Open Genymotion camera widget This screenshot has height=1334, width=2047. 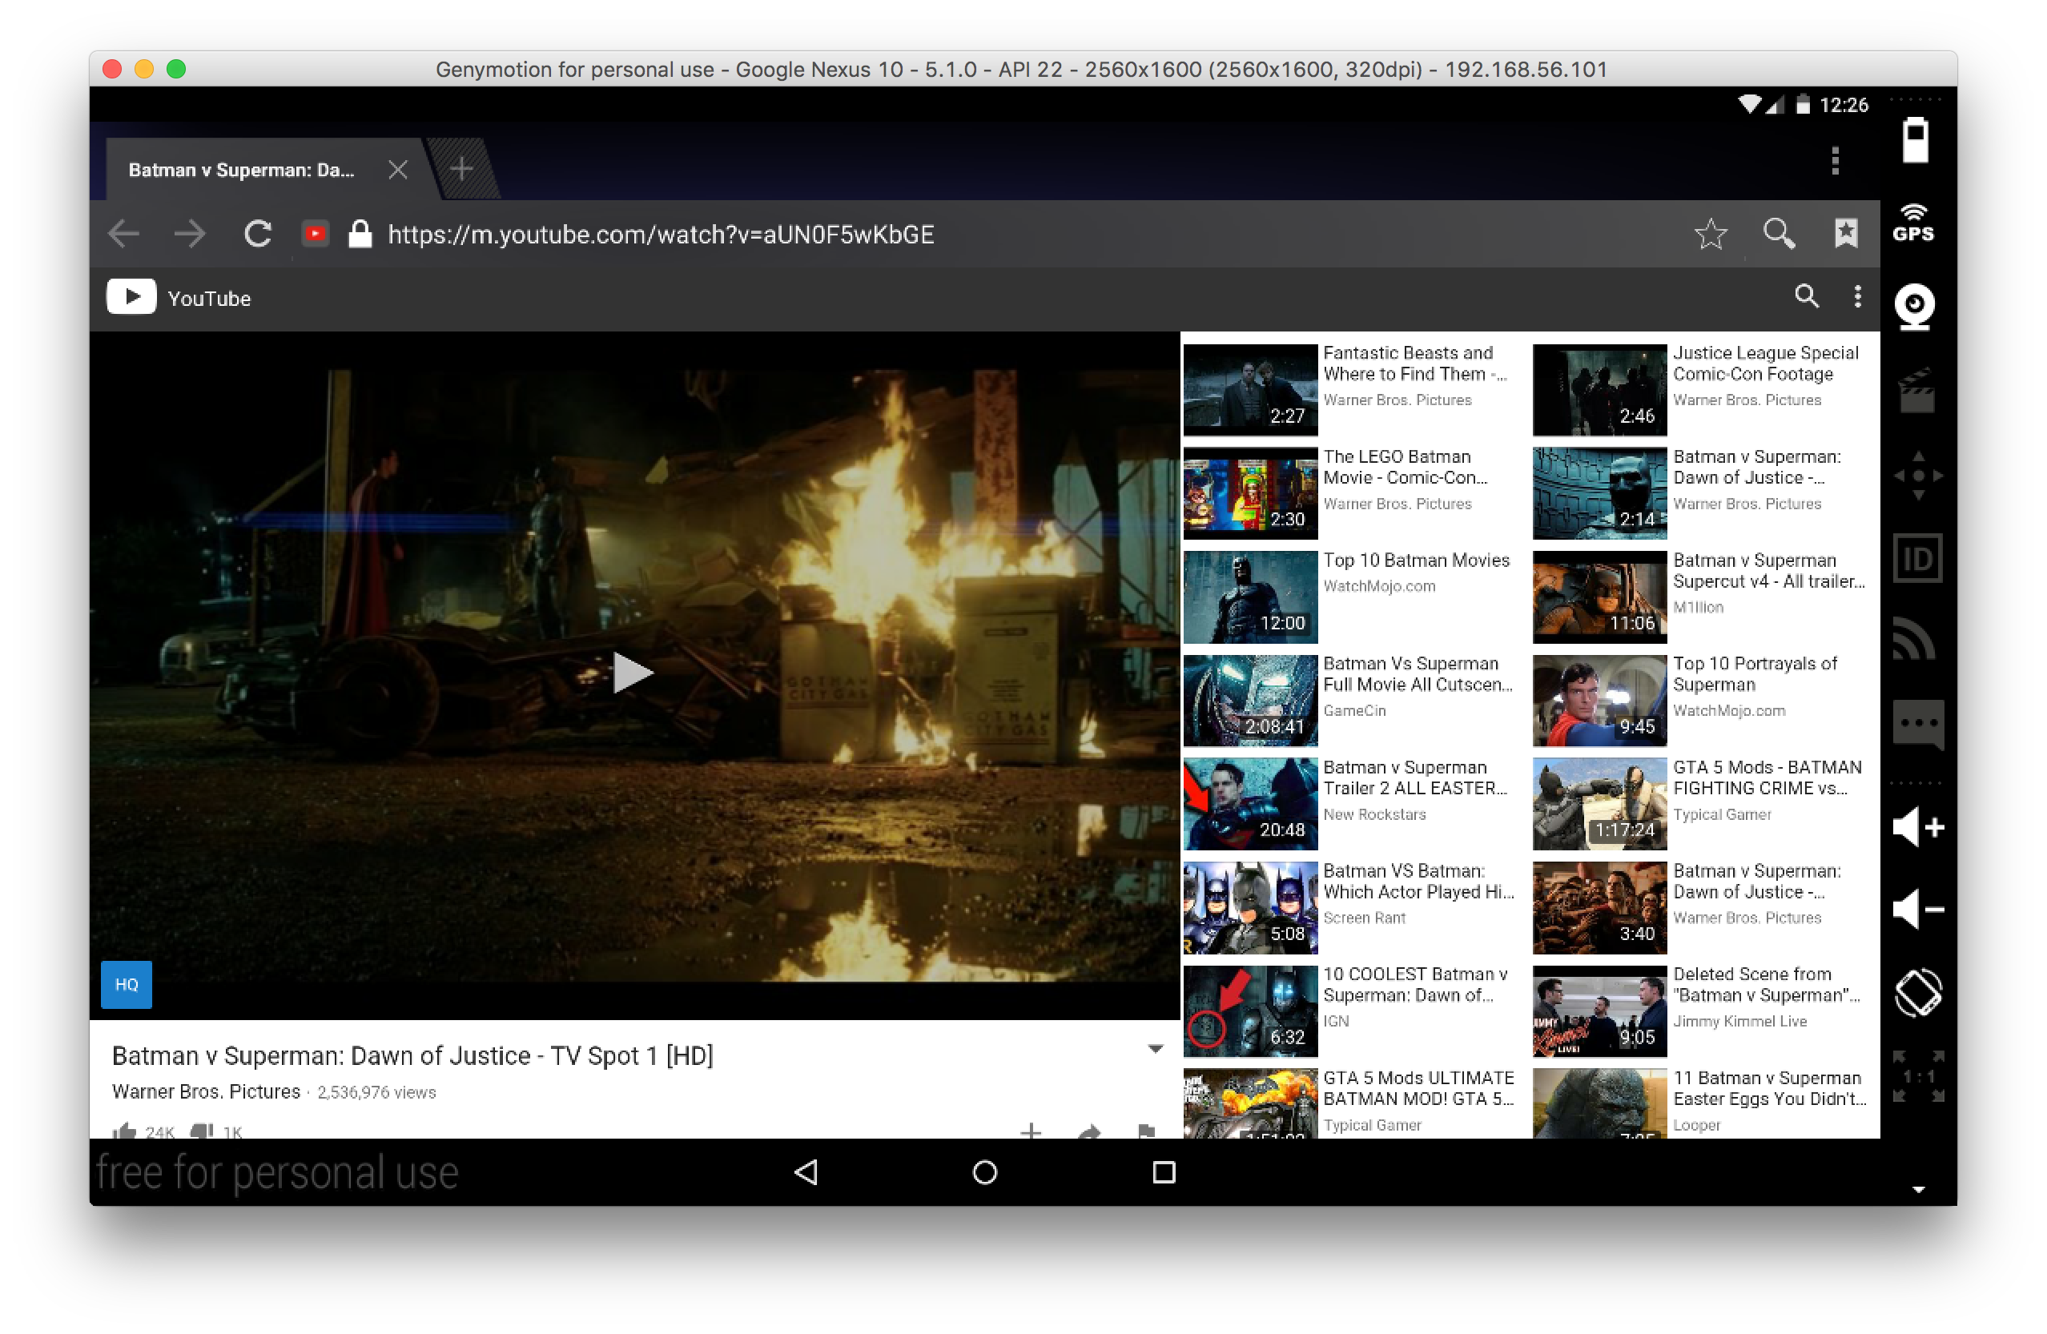(1915, 306)
